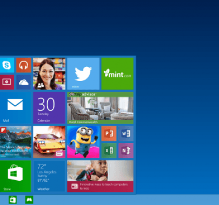Viewport: 219px width, 205px height.
Task: Launch the Minion Rush game tile
Action: pyautogui.click(x=83, y=142)
